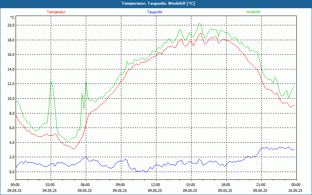The width and height of the screenshot is (312, 195).
Task: Click the green Windchill spike peak near 03:00
Action: (x=51, y=82)
